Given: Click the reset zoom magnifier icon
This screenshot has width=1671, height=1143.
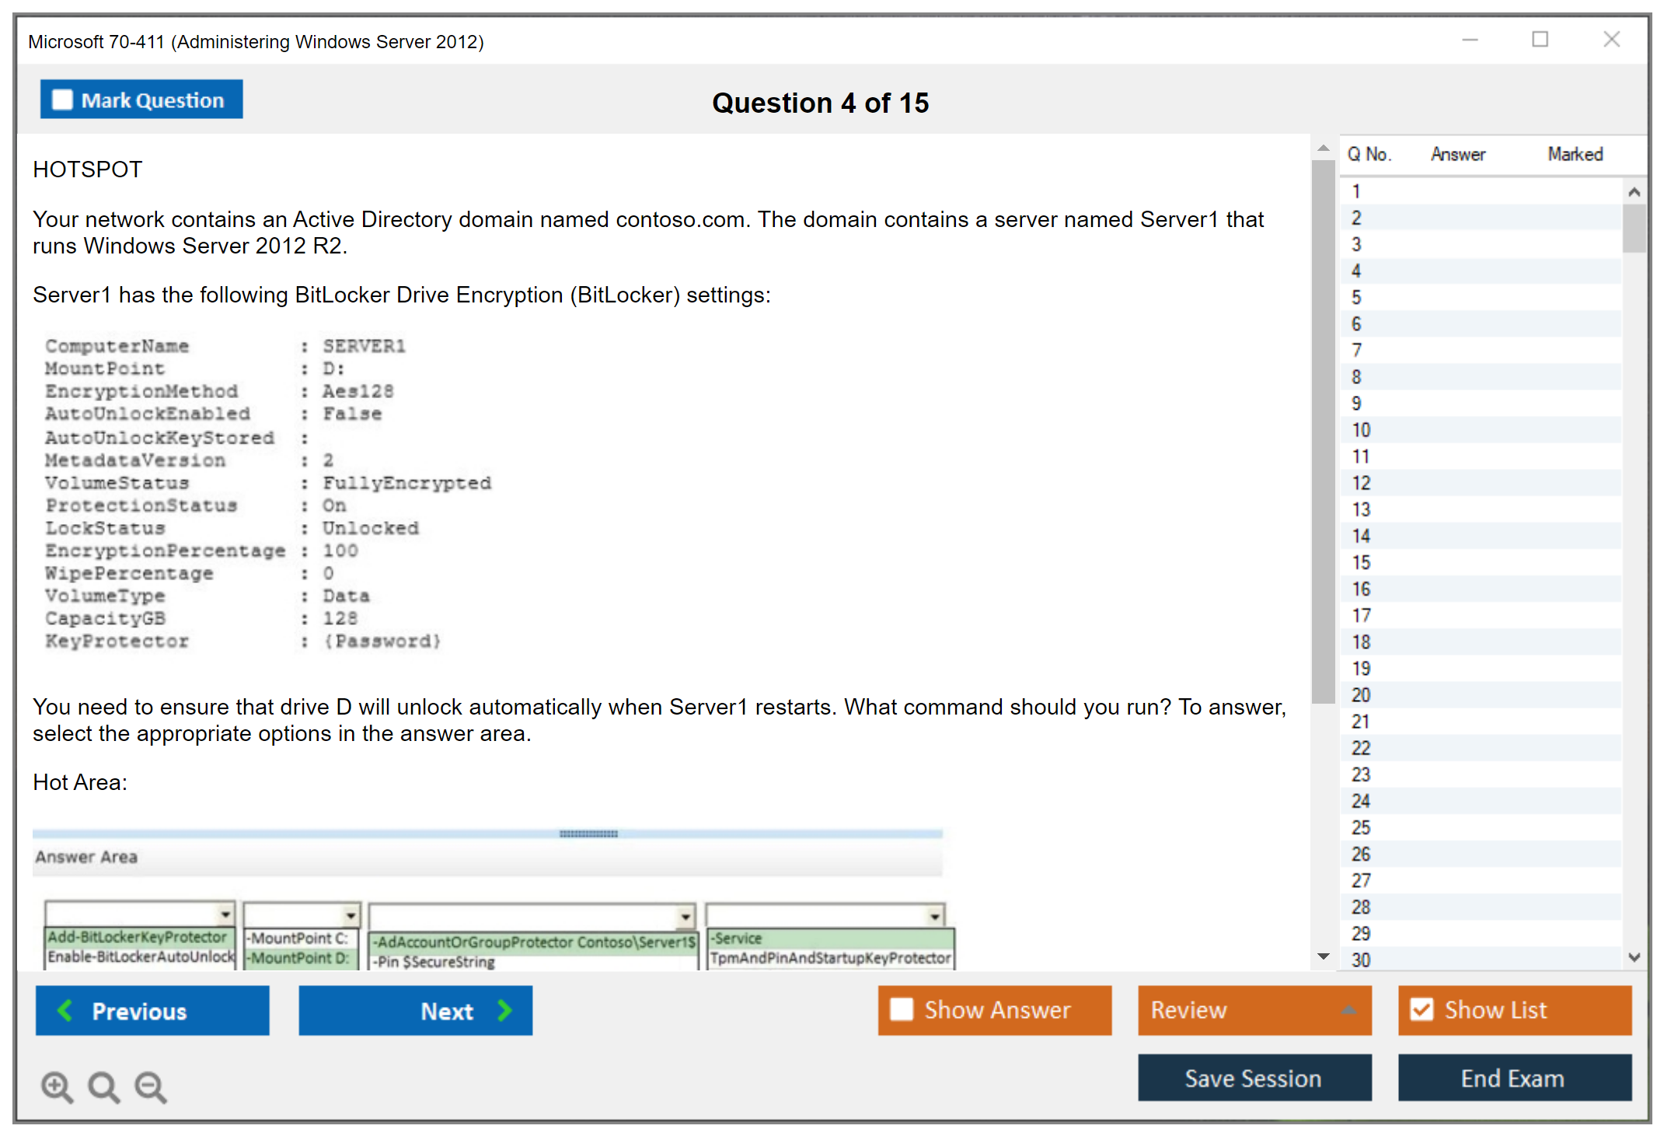Looking at the screenshot, I should coord(103,1086).
